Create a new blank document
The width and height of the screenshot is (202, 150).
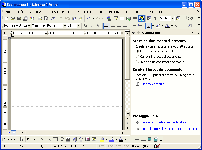coord(6,18)
